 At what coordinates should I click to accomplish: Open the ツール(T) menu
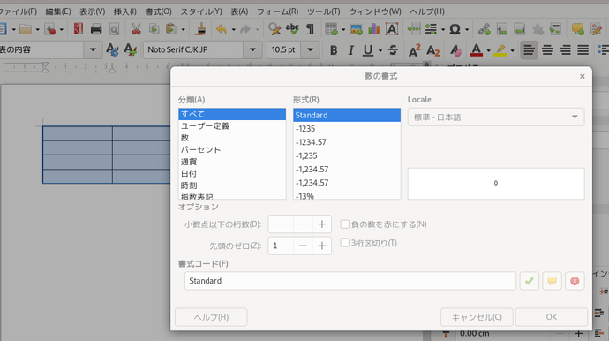coord(324,11)
